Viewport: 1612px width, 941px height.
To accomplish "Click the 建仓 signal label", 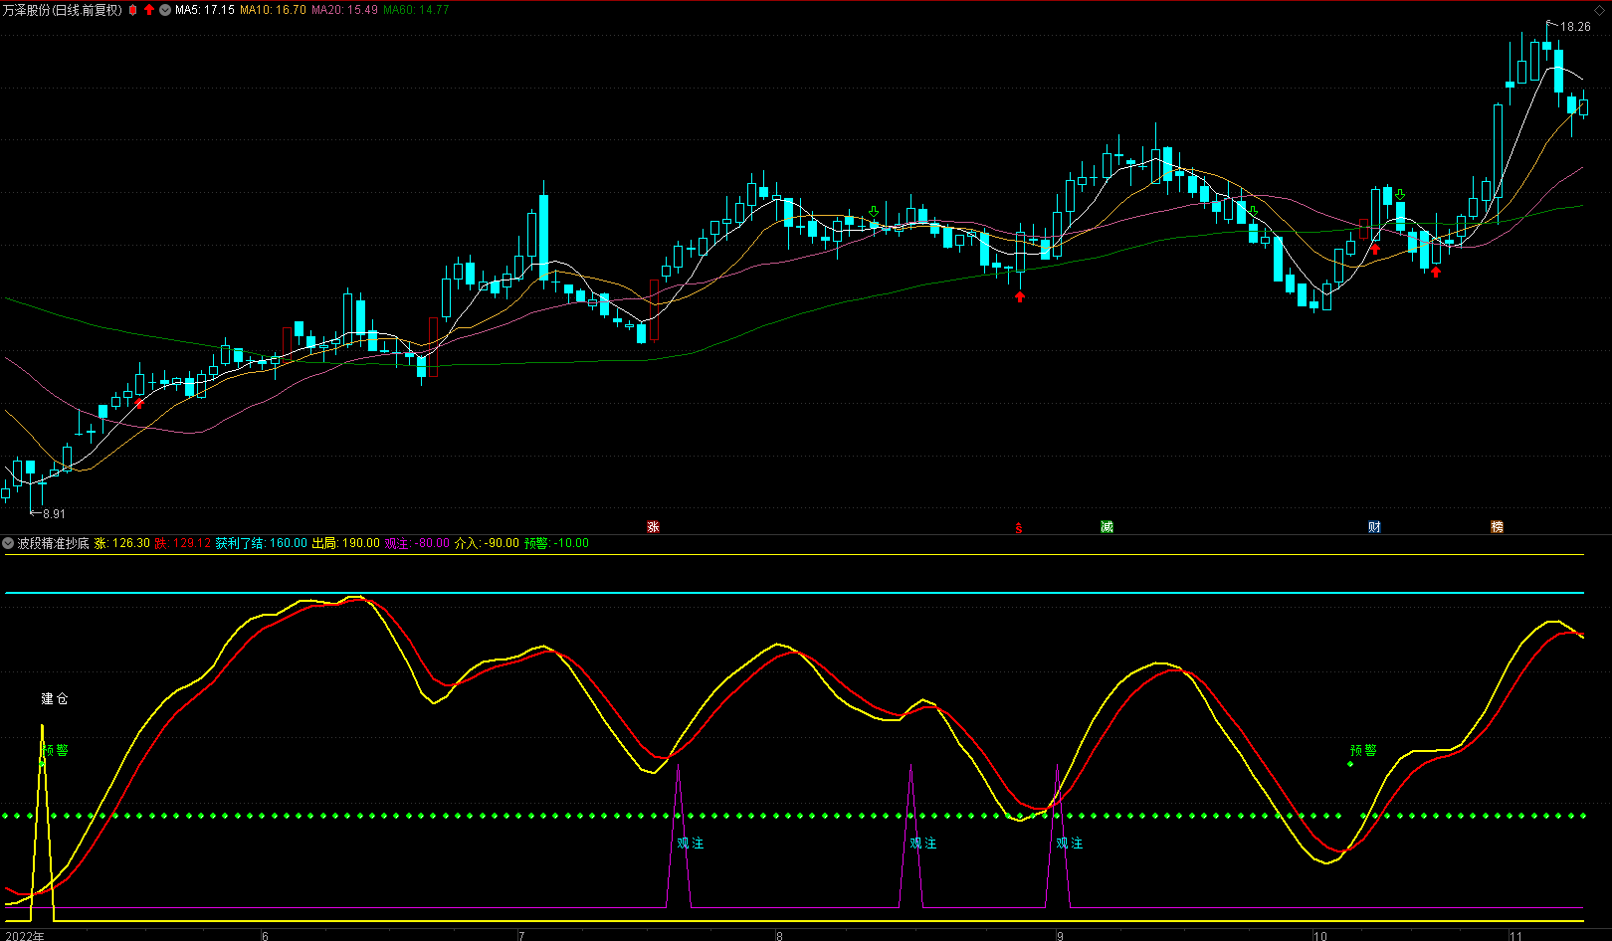I will [x=55, y=699].
